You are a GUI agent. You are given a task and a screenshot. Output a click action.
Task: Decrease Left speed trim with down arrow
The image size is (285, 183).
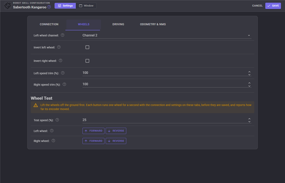tap(249, 75)
